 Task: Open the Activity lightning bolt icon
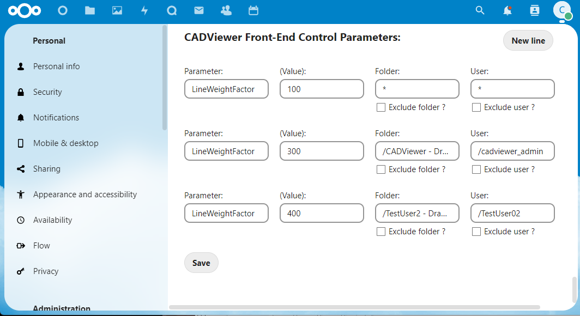tap(144, 11)
